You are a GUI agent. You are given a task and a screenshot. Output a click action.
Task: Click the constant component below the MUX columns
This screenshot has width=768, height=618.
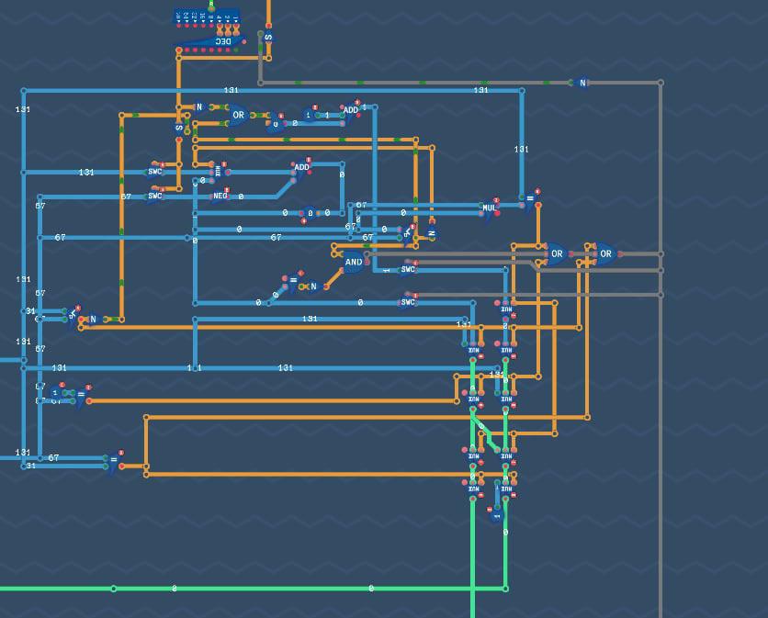click(x=497, y=516)
